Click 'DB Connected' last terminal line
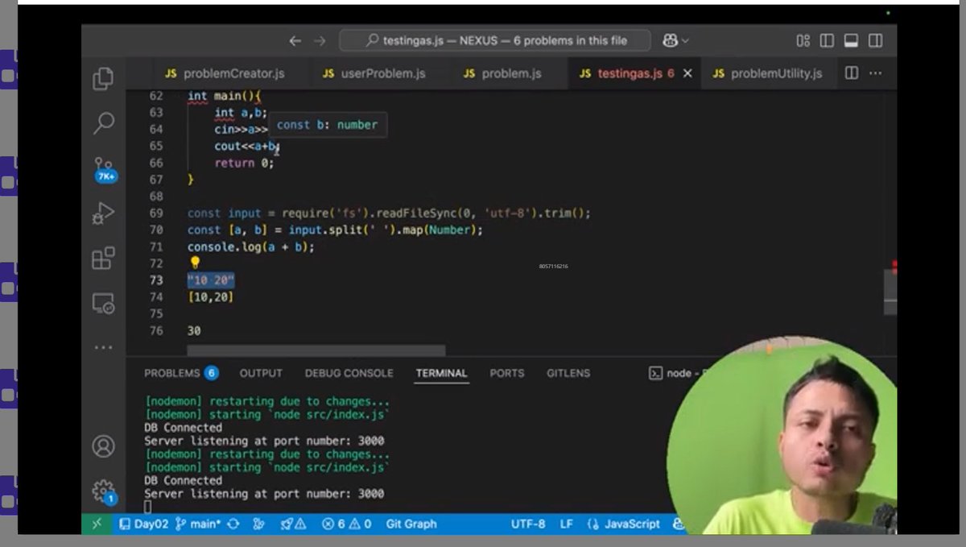The height and width of the screenshot is (547, 966). (183, 480)
